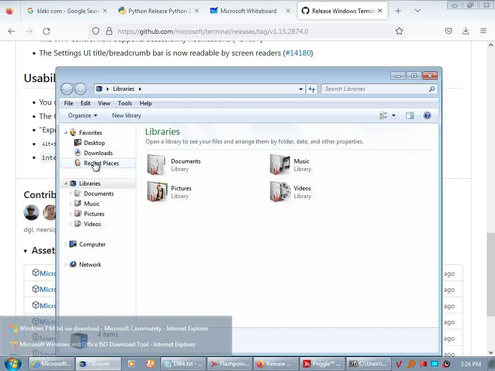Click the search magnifier in Explorer
Screen dimensions: 495x371
click(x=432, y=89)
